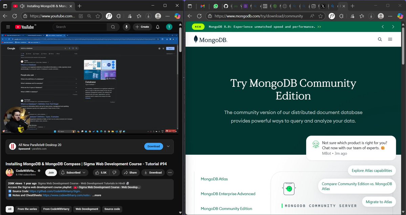Screen dimensions: 406x215
Task: Switch to the GitHub tab
Action: pos(226,6)
